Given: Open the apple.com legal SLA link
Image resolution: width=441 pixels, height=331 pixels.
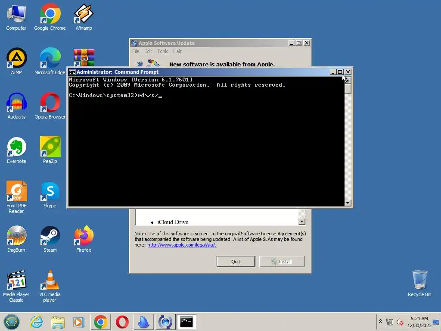Looking at the screenshot, I should coord(182,245).
